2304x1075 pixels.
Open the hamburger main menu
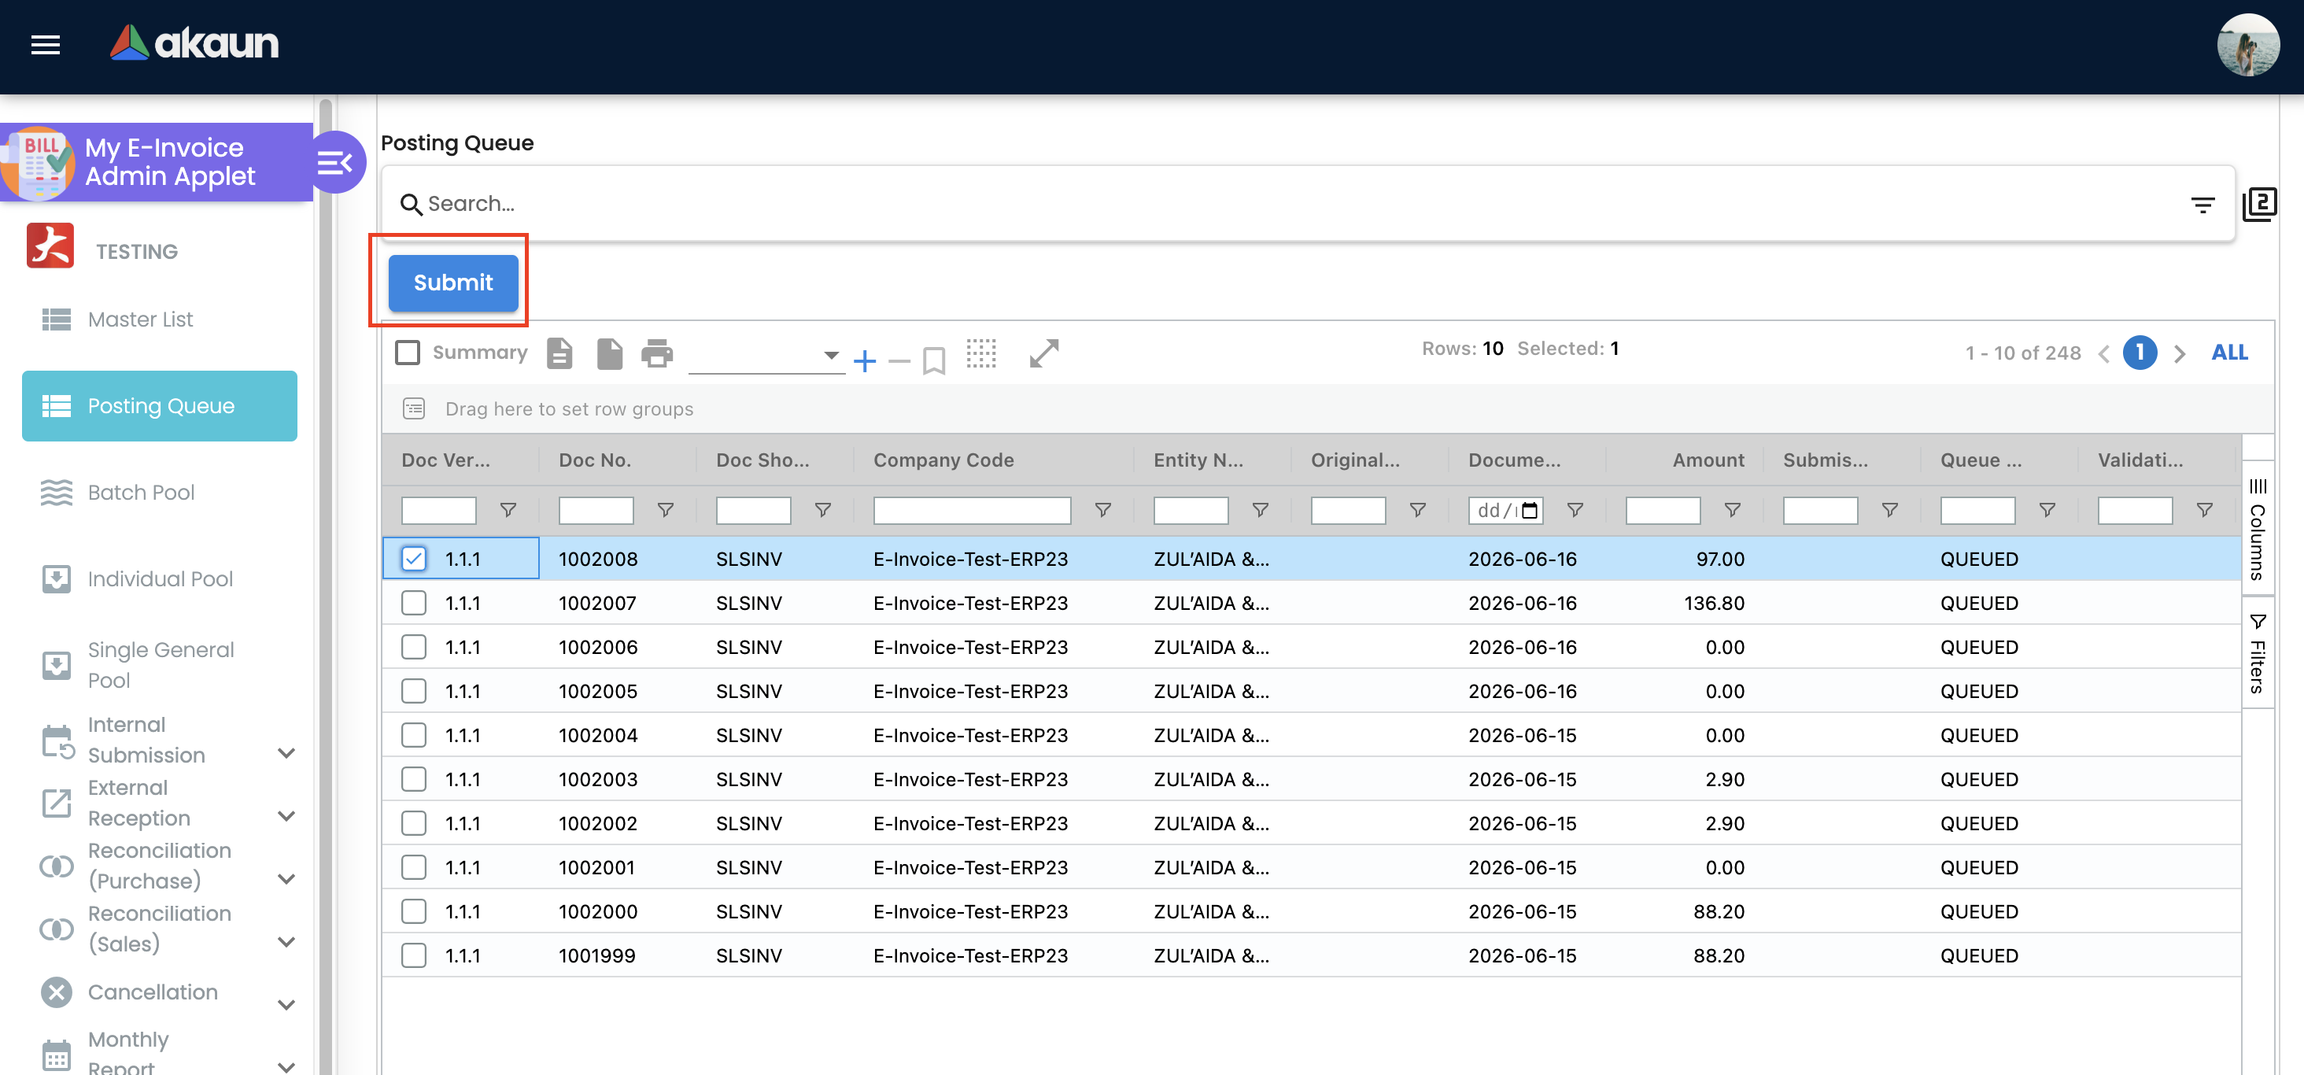click(46, 44)
